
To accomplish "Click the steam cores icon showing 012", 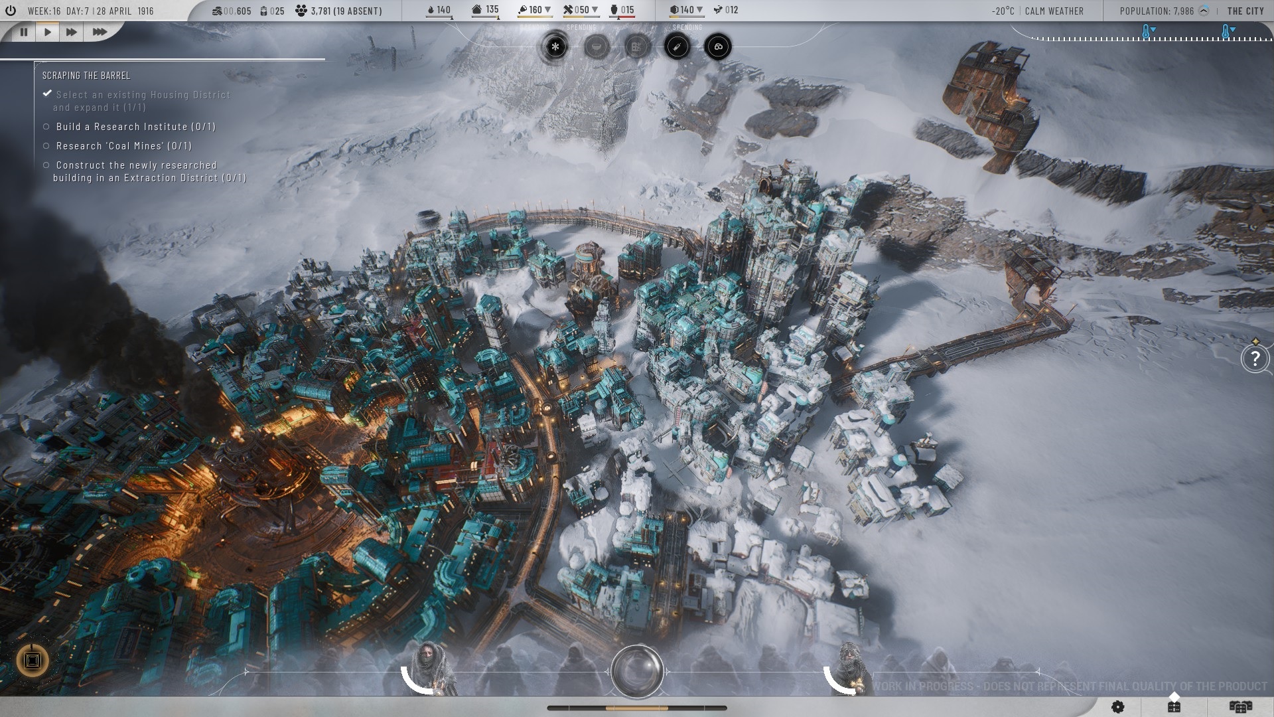I will (x=717, y=10).
